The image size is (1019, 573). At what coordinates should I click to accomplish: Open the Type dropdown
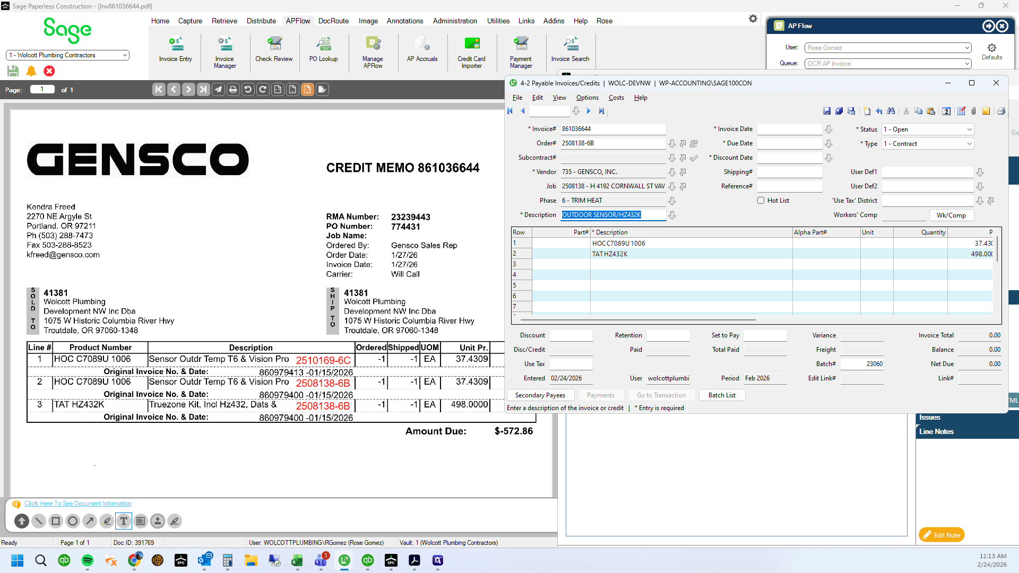click(928, 144)
